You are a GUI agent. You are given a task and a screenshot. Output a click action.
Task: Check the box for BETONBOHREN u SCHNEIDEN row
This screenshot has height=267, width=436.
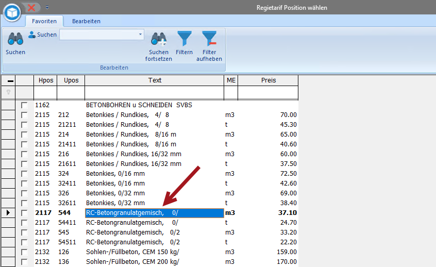click(24, 105)
